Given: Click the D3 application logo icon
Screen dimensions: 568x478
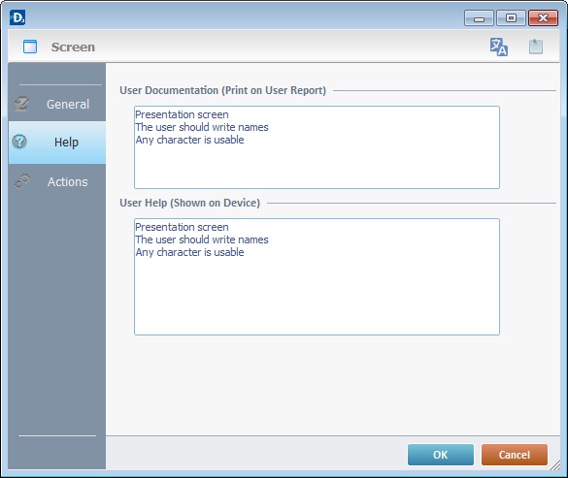Looking at the screenshot, I should (17, 17).
